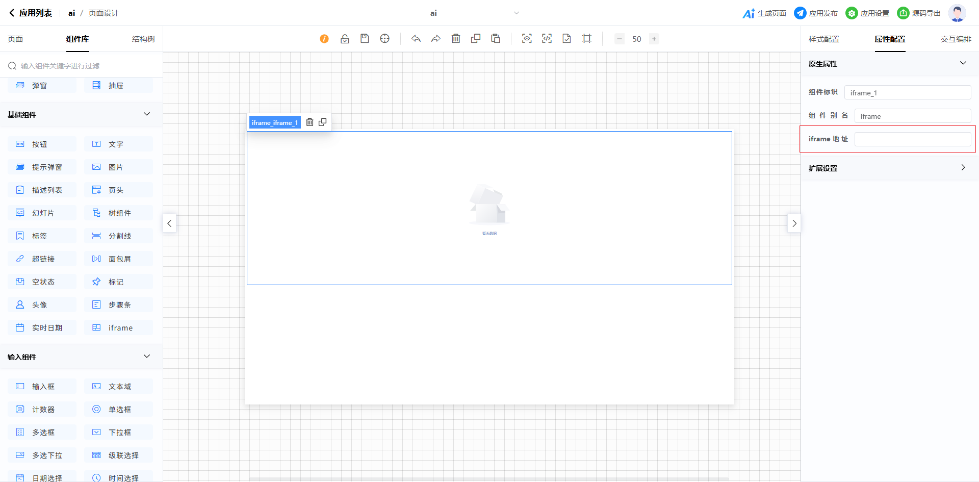979x482 pixels.
Task: Switch to the 结构树 tab
Action: 143,39
